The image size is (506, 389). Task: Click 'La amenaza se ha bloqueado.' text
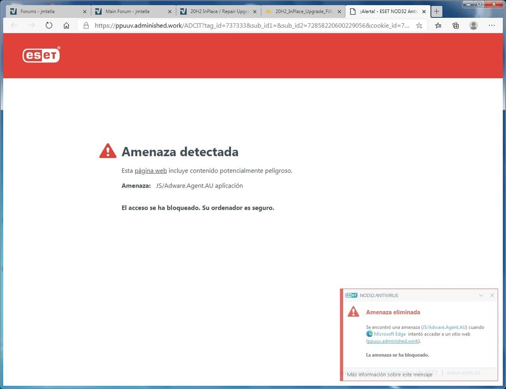tap(397, 355)
